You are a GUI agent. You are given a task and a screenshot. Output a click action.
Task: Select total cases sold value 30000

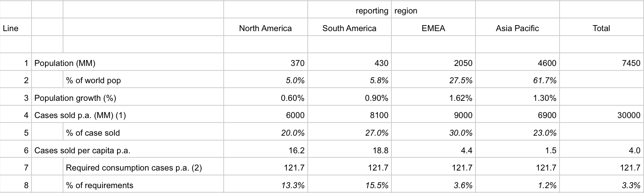click(x=629, y=115)
